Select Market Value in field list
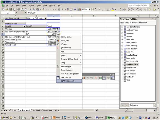The width and height of the screenshot is (160, 120). [132, 64]
